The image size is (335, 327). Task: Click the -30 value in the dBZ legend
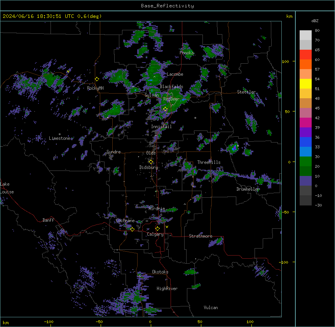coord(319,205)
